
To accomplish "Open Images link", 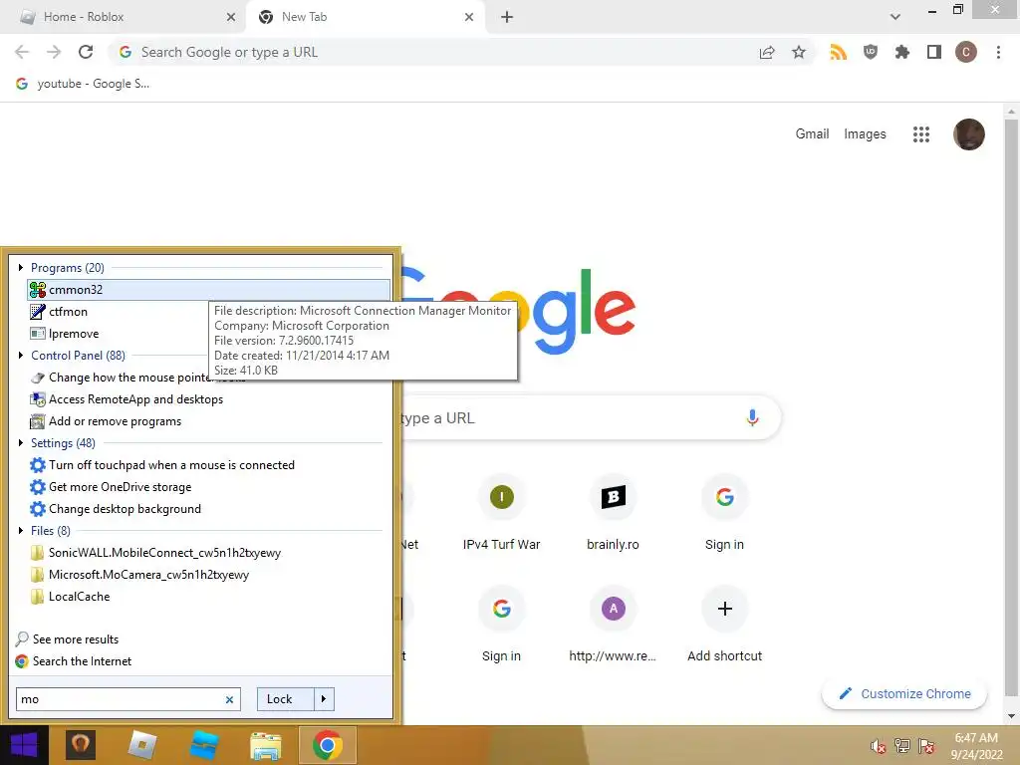I will tap(865, 134).
